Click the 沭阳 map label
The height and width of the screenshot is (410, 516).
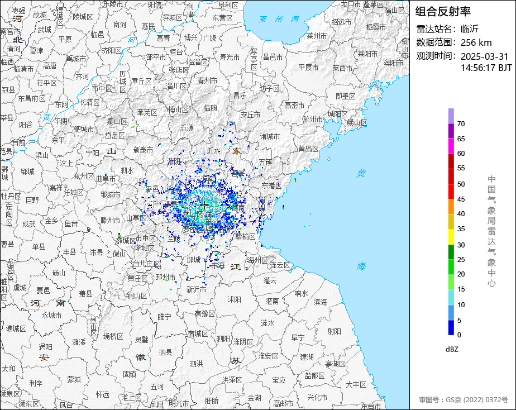pyautogui.click(x=235, y=299)
